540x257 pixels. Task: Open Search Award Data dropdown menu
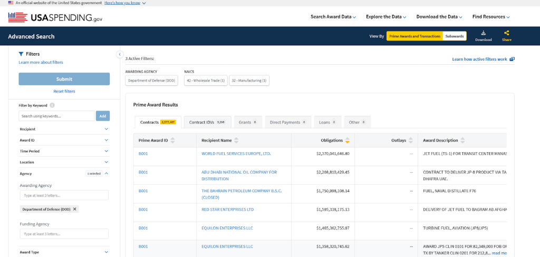(333, 17)
